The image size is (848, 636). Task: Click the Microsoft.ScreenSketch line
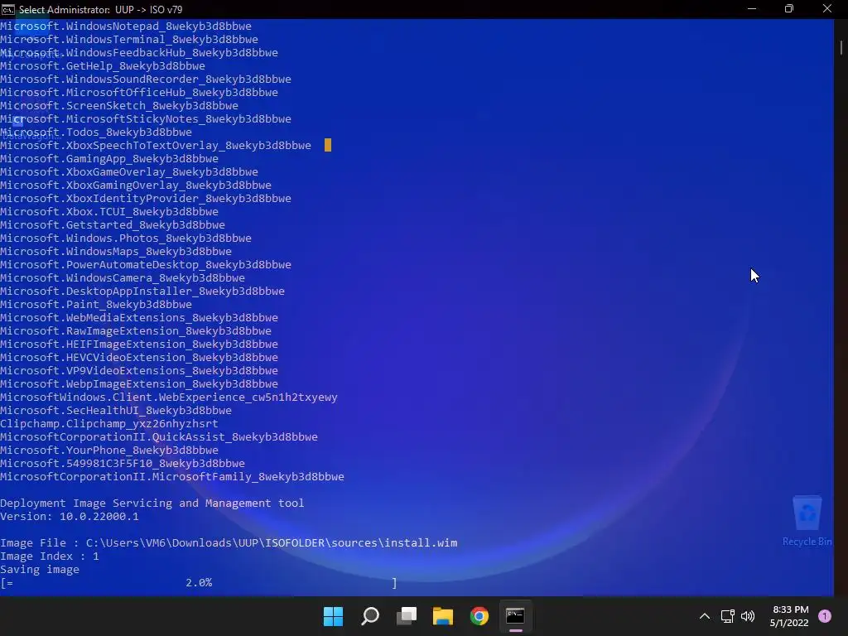point(119,105)
